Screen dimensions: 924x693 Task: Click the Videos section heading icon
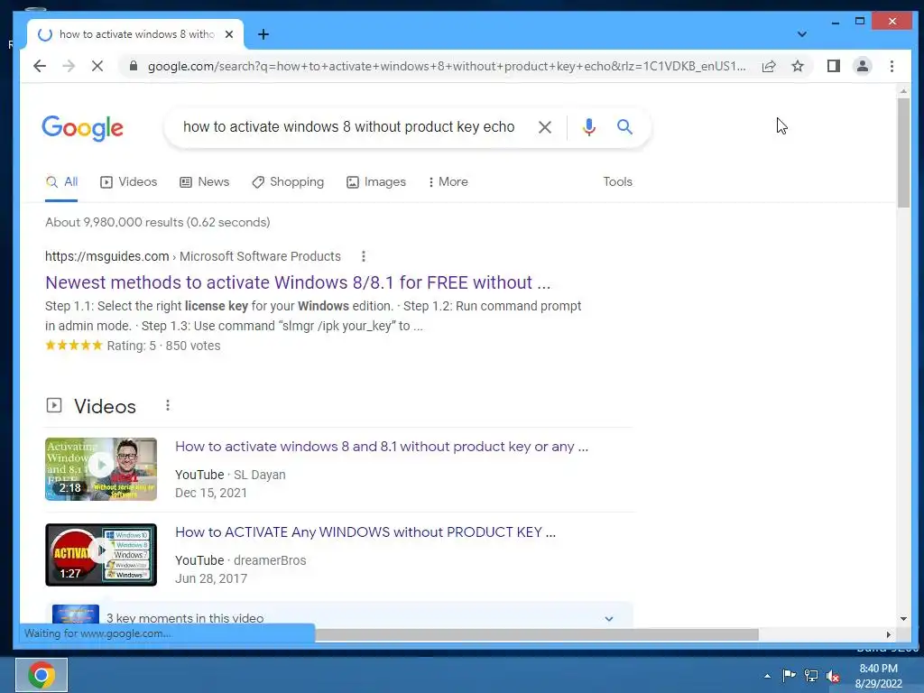click(x=54, y=405)
